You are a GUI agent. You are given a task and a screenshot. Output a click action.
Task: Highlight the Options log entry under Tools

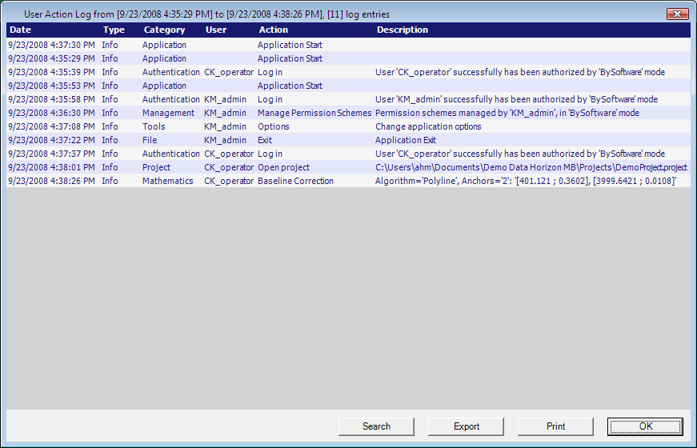274,127
